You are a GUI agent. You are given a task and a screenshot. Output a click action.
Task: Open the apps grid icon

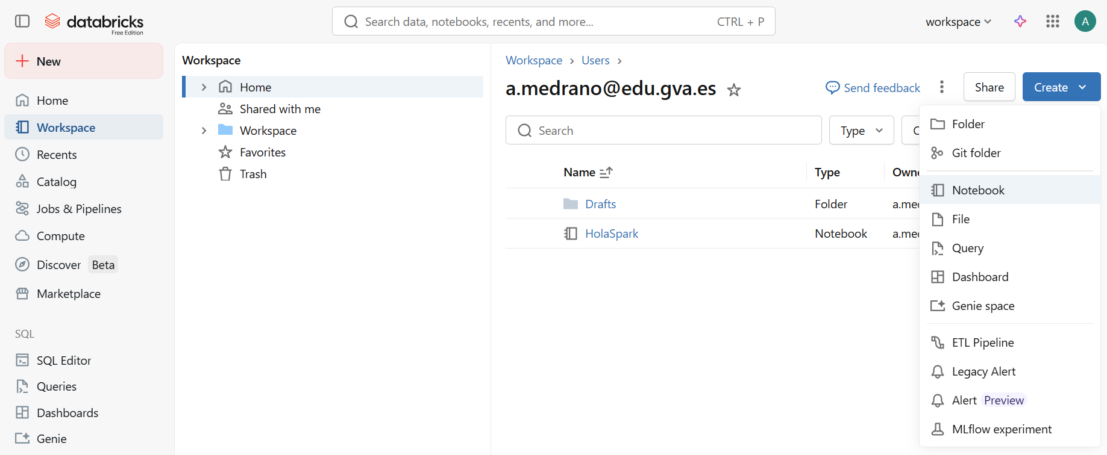click(x=1053, y=22)
